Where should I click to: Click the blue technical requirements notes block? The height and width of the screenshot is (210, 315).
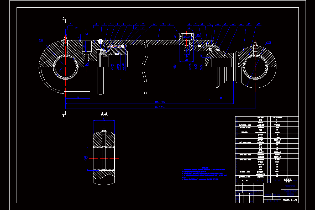(204, 173)
